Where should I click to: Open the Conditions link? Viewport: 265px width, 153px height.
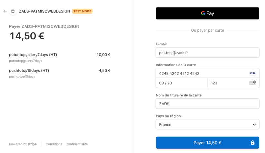point(54,144)
